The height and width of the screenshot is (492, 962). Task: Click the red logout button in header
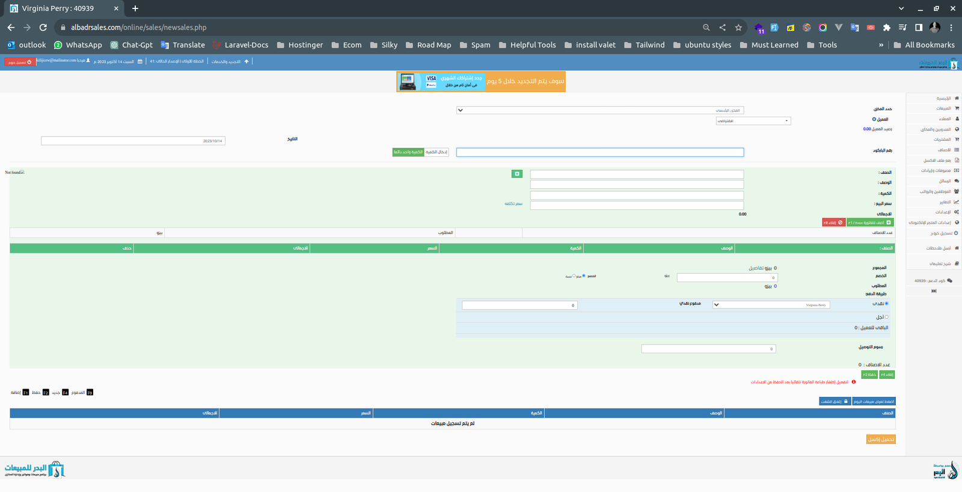20,62
